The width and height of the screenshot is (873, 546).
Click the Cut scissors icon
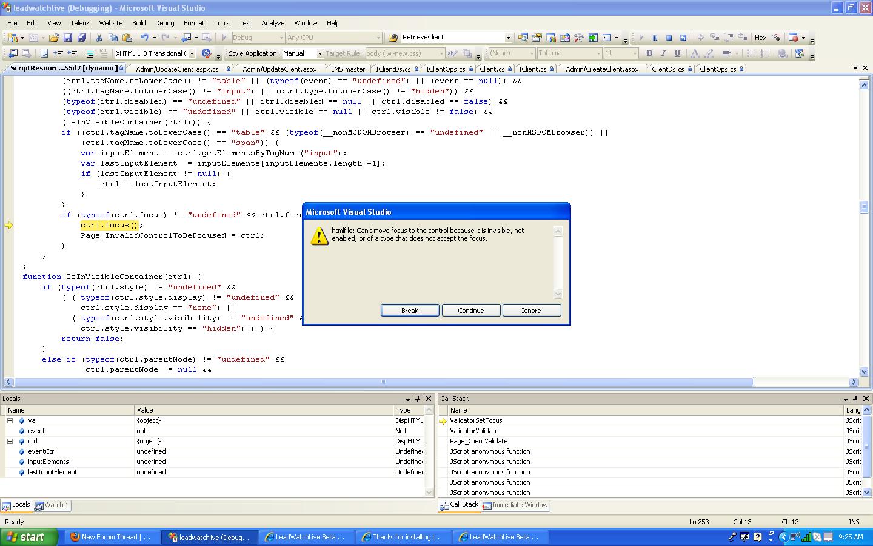click(99, 38)
